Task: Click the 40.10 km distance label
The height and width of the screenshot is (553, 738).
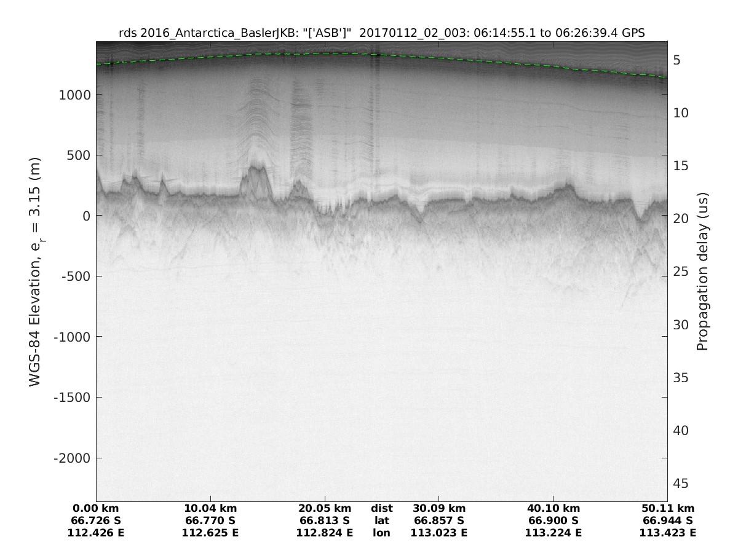Action: 553,509
